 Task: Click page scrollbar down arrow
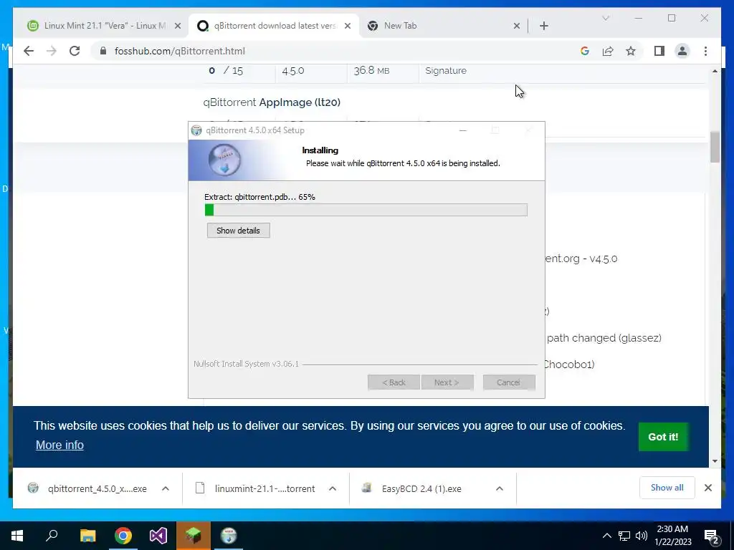coord(715,461)
